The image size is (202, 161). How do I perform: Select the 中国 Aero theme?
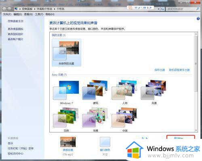pos(125,120)
